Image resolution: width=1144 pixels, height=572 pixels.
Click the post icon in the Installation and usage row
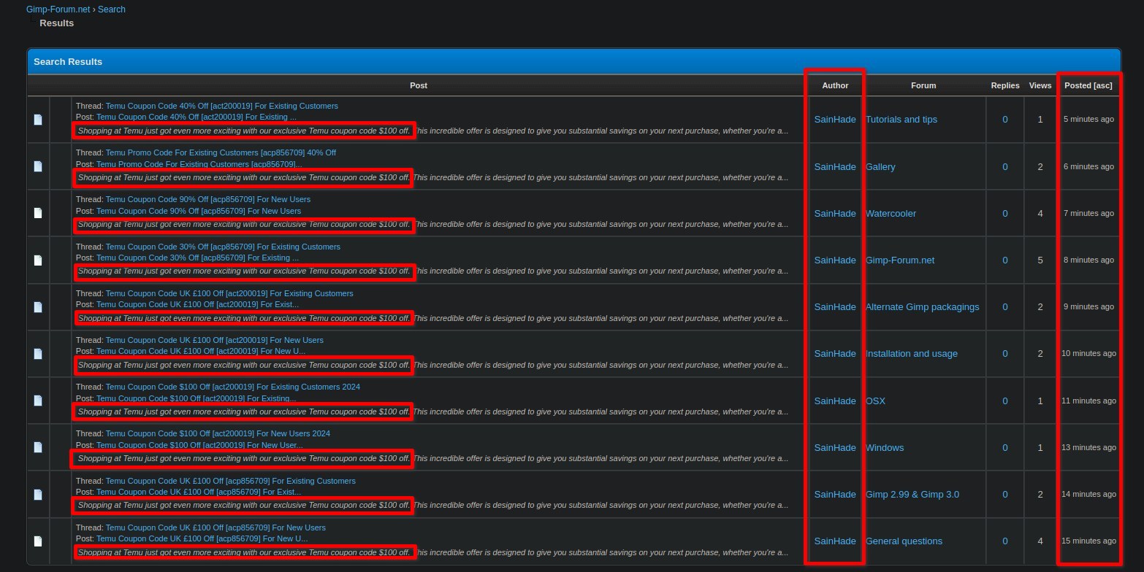click(38, 354)
